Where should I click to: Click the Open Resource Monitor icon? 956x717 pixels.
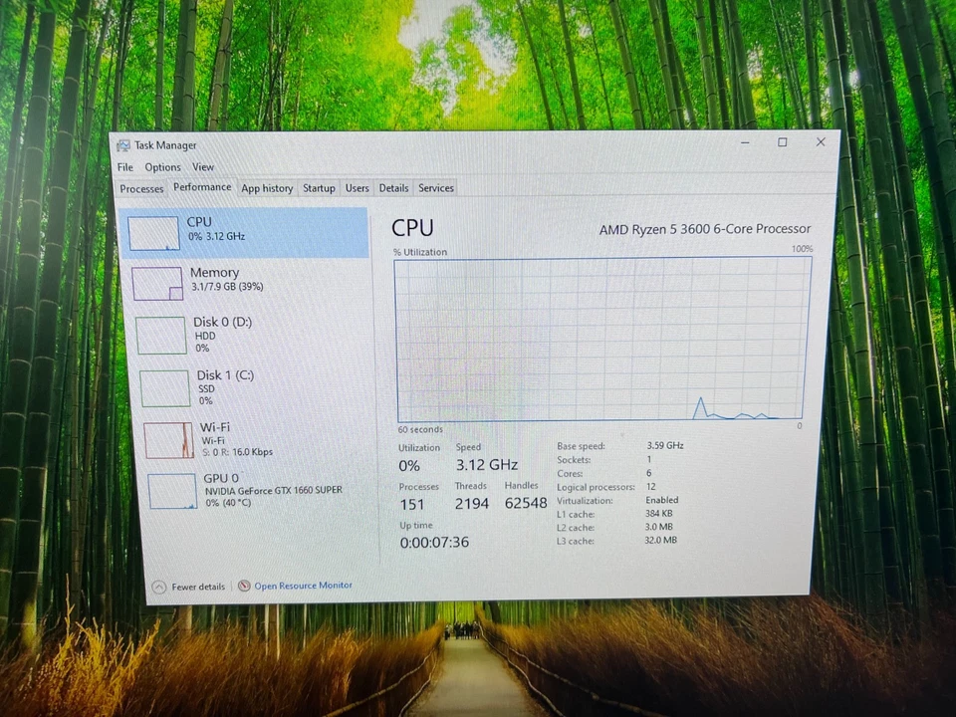tap(242, 586)
